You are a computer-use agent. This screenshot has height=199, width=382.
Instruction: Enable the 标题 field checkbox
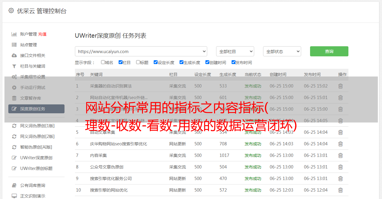coord(138,62)
